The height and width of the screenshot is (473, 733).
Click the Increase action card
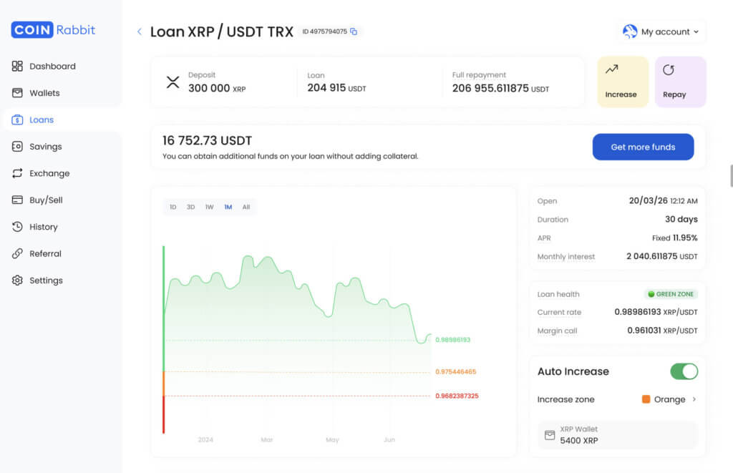pyautogui.click(x=622, y=81)
